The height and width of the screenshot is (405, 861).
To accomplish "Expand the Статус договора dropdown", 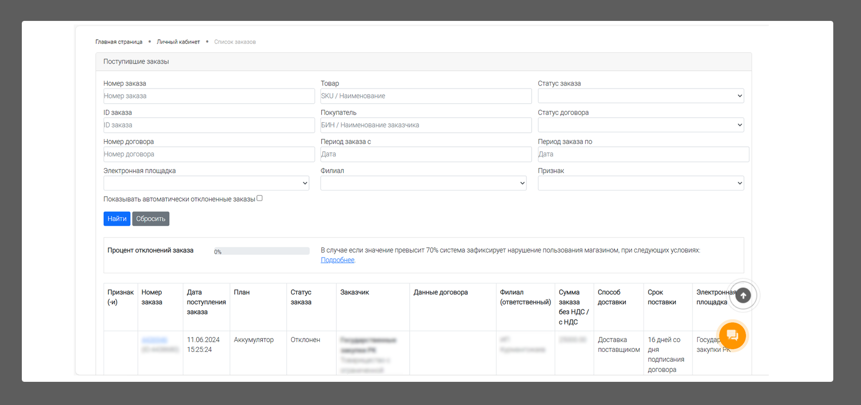I will click(x=641, y=125).
